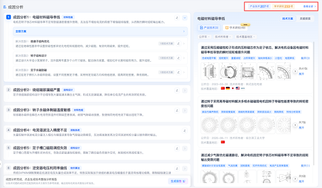Open third result title about 气隙优化磁通路径
The height and width of the screenshot is (188, 322).
tap(255, 157)
